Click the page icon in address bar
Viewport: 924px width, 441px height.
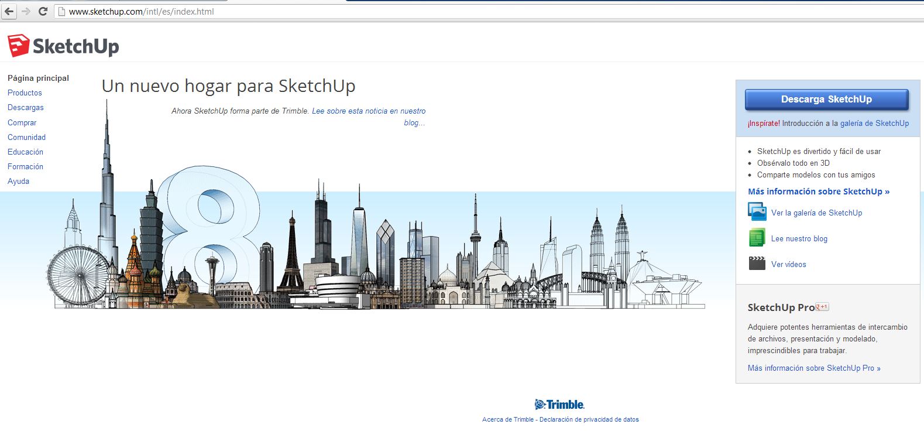pos(61,12)
